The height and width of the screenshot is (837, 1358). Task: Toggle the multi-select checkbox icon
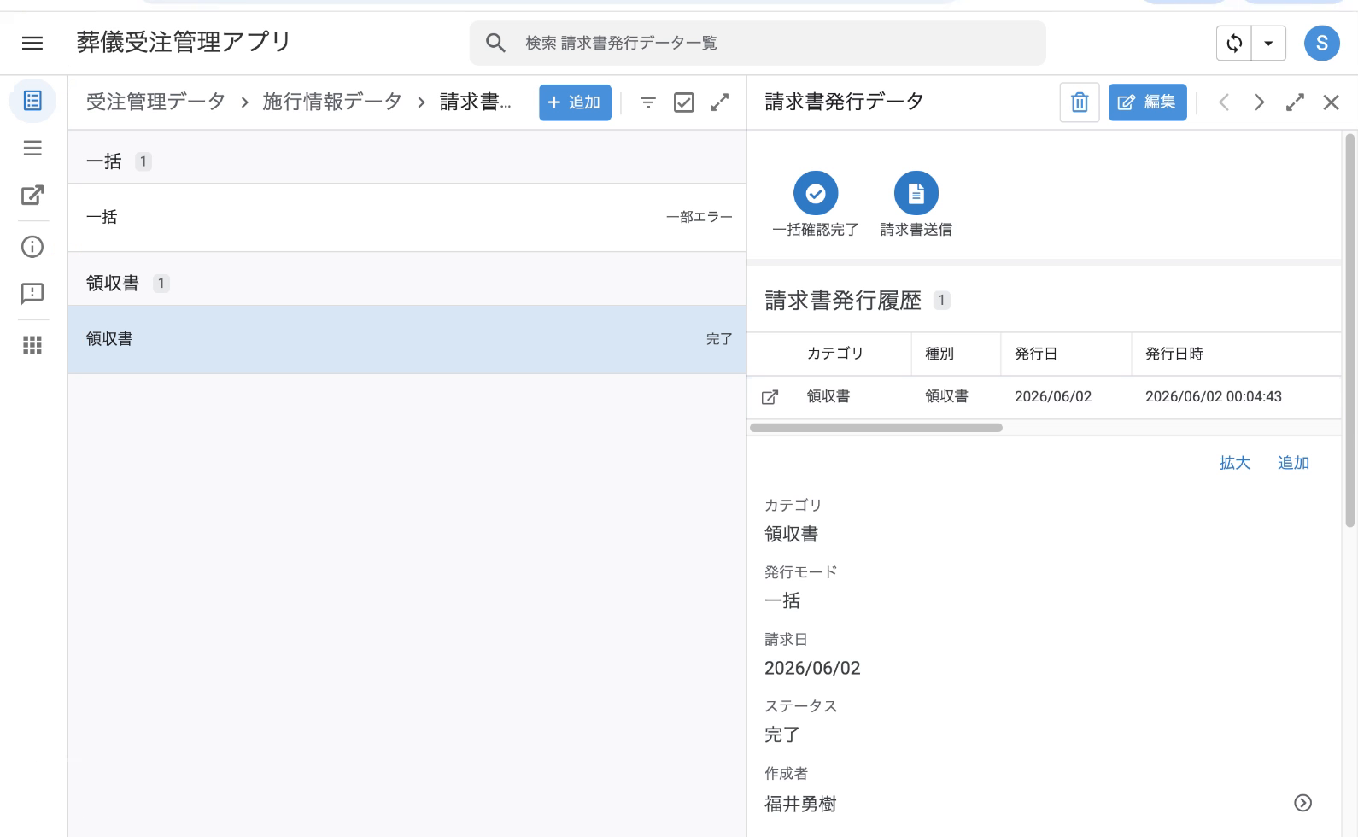tap(684, 102)
